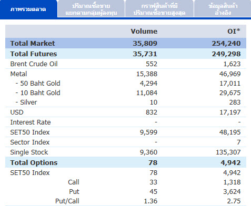Image resolution: width=251 pixels, height=206 pixels.
Task: Click the OI* column header
Action: point(234,32)
